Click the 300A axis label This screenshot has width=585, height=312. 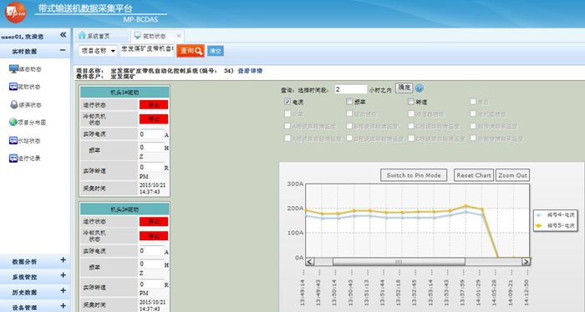point(295,184)
